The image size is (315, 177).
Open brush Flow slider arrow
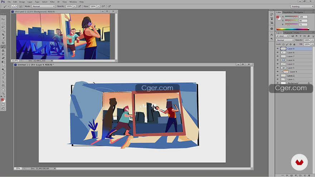point(98,6)
